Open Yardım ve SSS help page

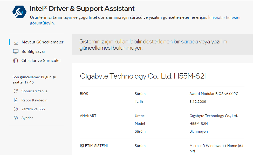tap(33, 109)
